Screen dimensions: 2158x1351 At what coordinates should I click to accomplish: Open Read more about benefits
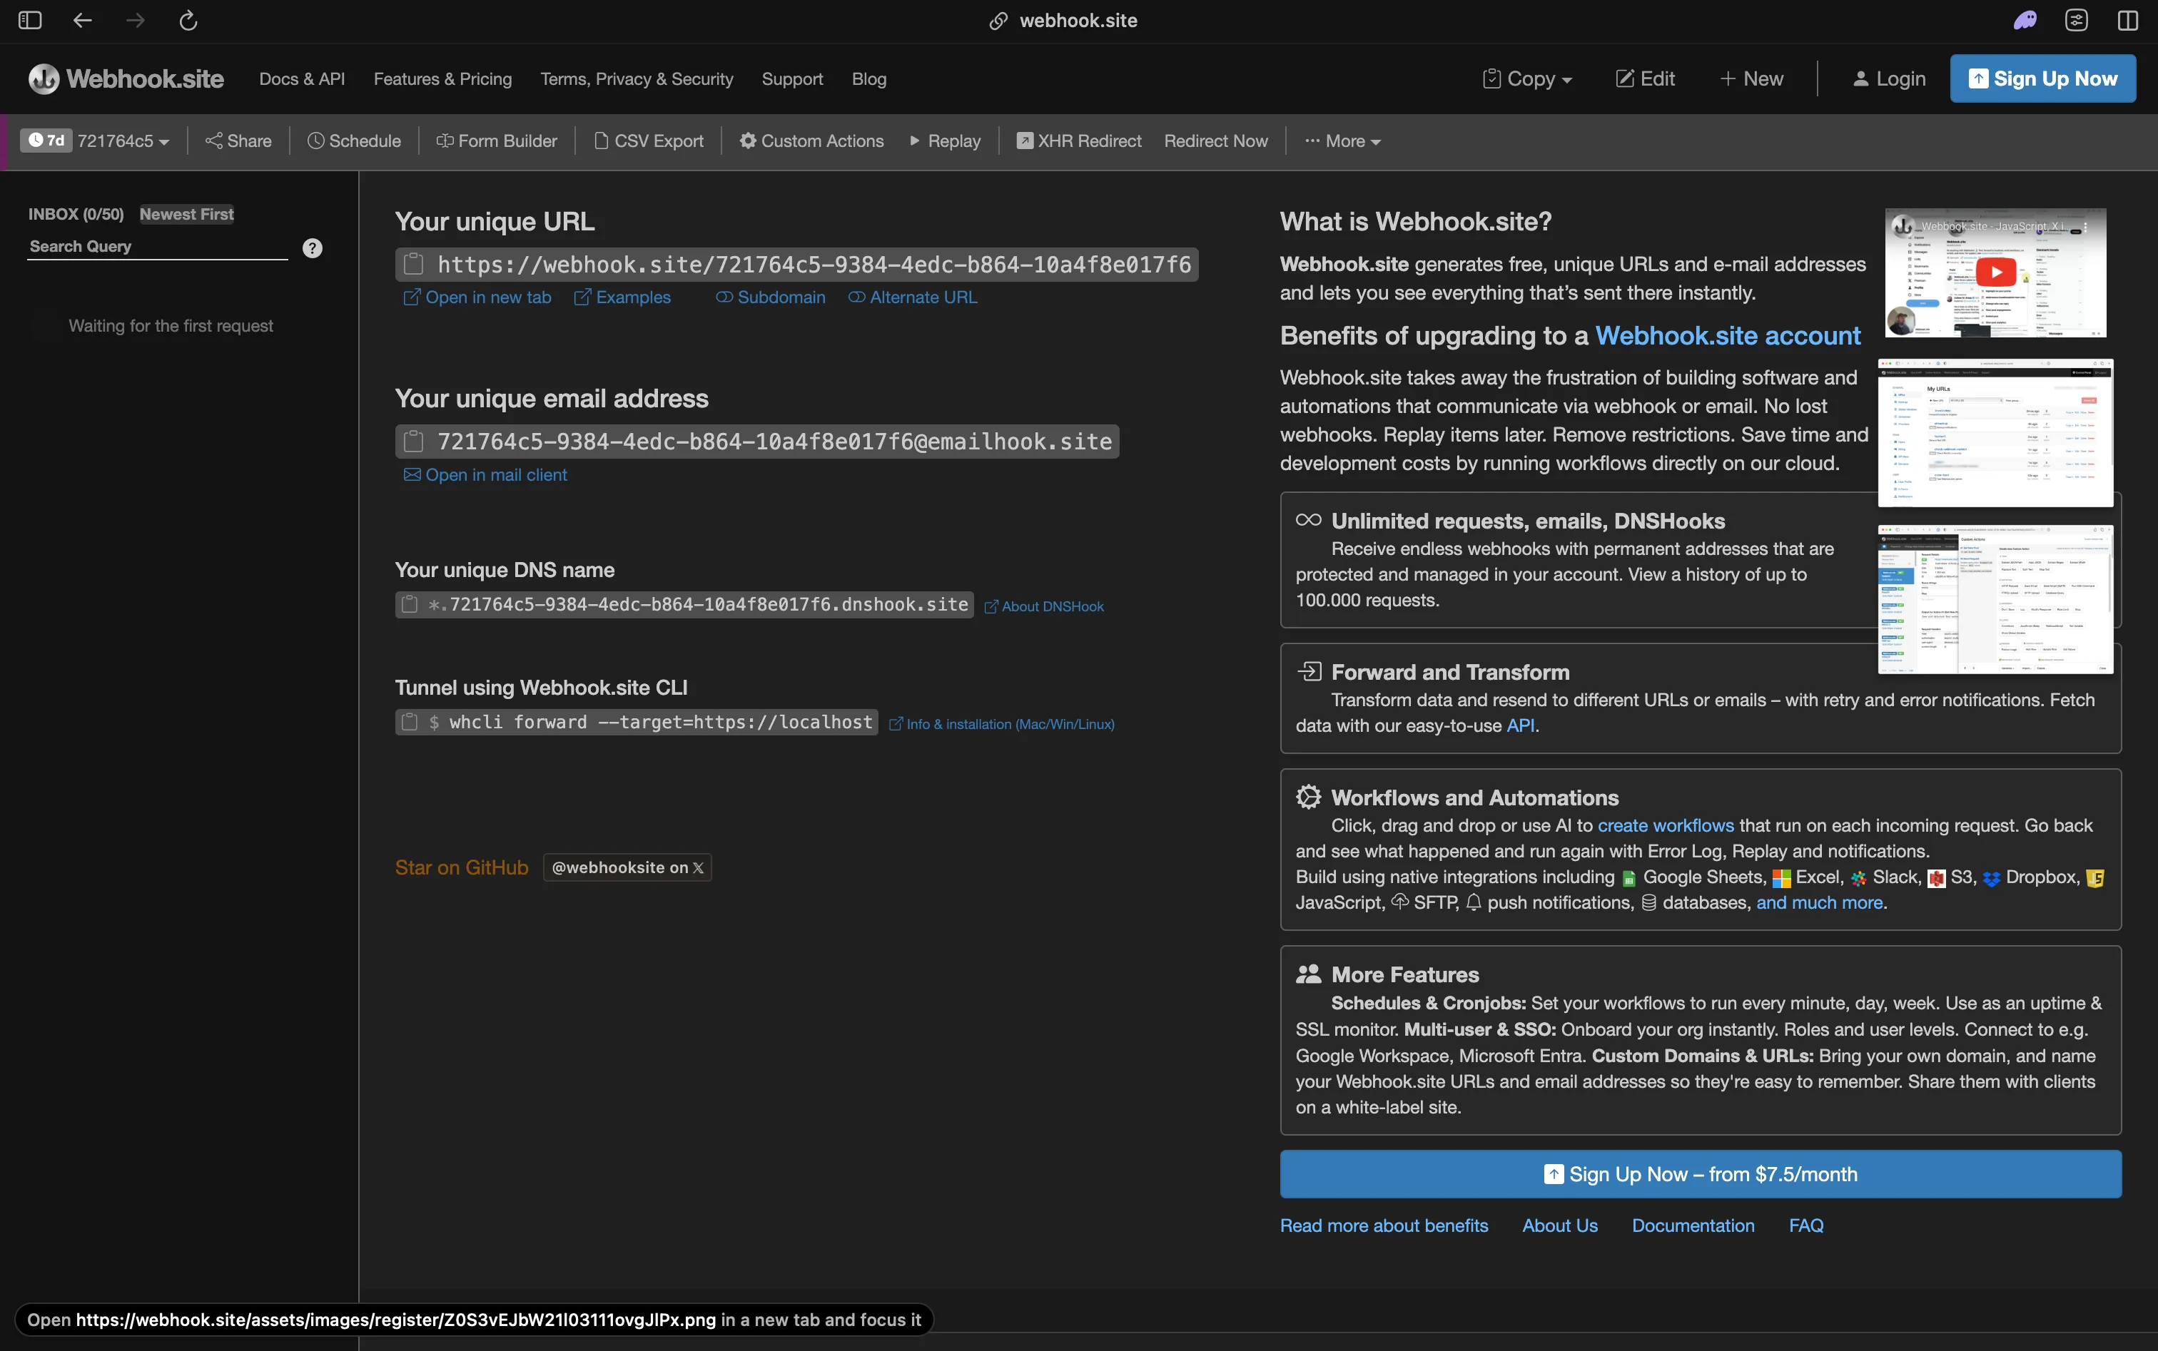pyautogui.click(x=1384, y=1226)
